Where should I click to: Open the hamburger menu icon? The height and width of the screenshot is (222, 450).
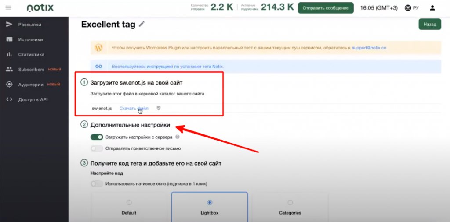(9, 8)
